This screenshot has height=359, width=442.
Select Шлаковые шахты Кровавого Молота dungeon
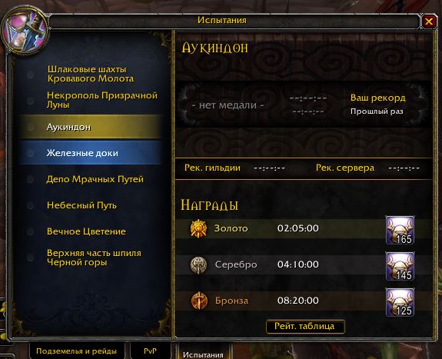(x=90, y=74)
